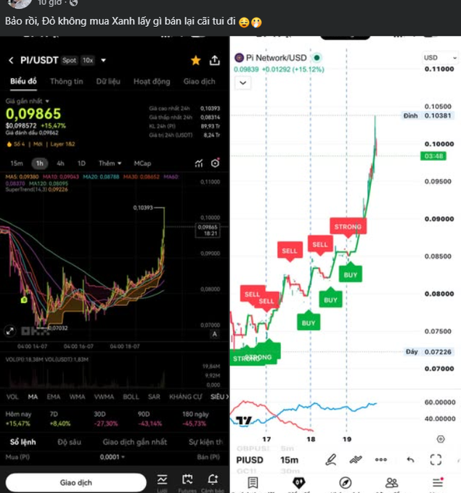
Task: Open the Hoạt động tab
Action: point(152,81)
